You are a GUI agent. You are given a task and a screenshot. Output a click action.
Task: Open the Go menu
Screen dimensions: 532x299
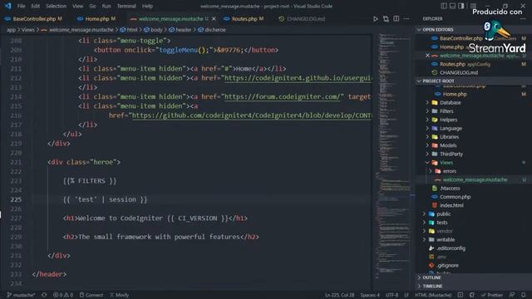click(92, 6)
